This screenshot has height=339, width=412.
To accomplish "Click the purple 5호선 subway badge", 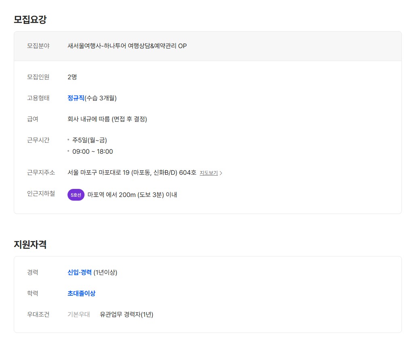I will click(x=76, y=195).
